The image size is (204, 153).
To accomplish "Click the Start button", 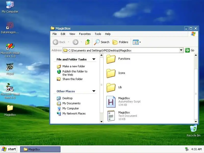I will click(x=9, y=149).
